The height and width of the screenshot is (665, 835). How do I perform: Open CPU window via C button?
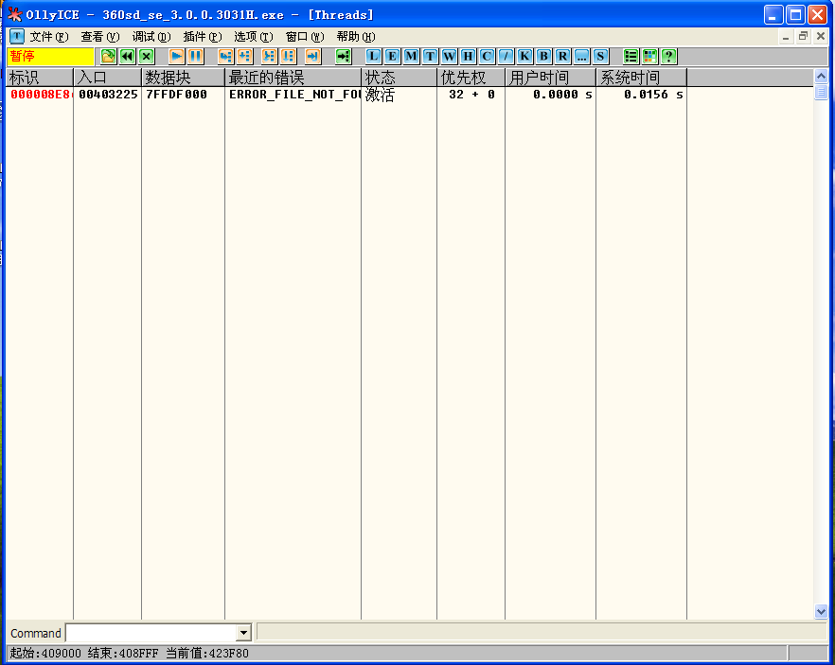pyautogui.click(x=487, y=57)
